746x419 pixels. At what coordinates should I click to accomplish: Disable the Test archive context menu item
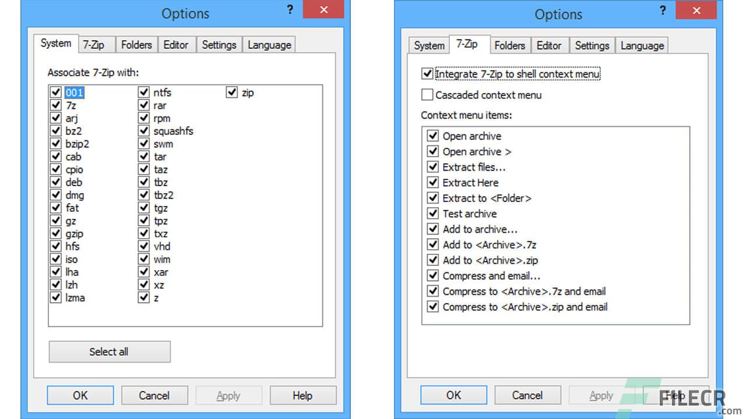(x=432, y=214)
